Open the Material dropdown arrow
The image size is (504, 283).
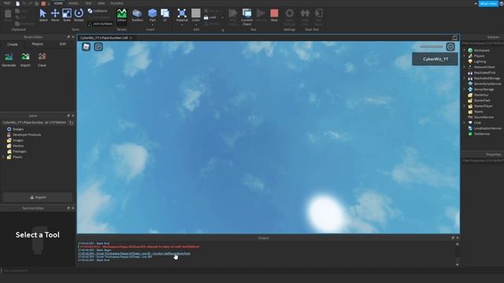[x=182, y=24]
